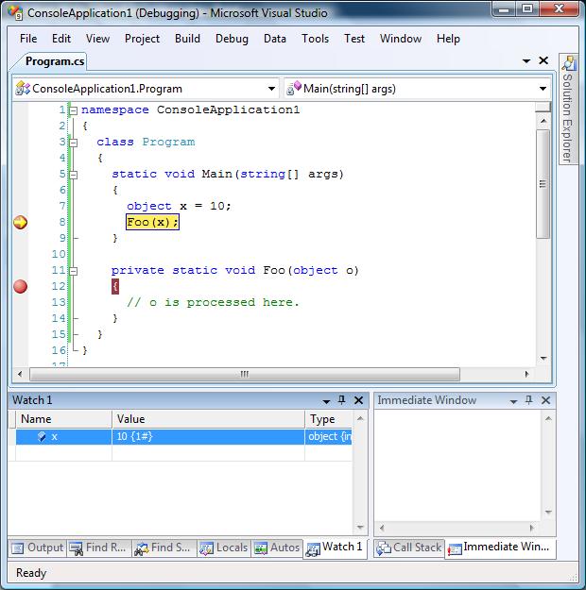Pin the Watch 1 panel
The height and width of the screenshot is (590, 586).
click(342, 399)
